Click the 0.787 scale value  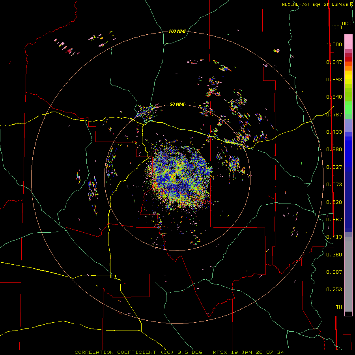[334, 114]
